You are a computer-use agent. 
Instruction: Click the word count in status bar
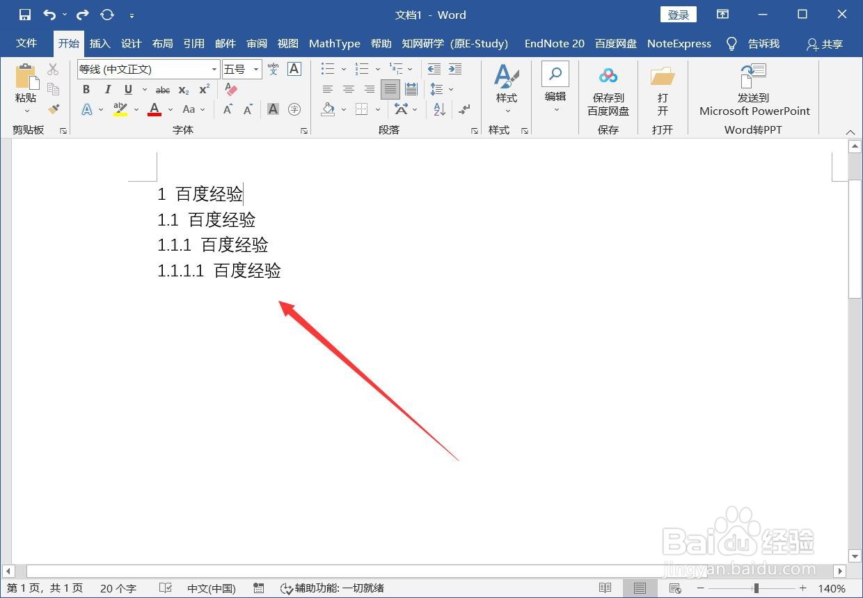[118, 588]
